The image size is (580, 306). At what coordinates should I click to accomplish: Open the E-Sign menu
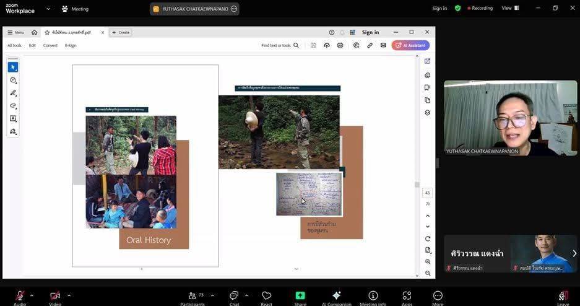tap(71, 45)
